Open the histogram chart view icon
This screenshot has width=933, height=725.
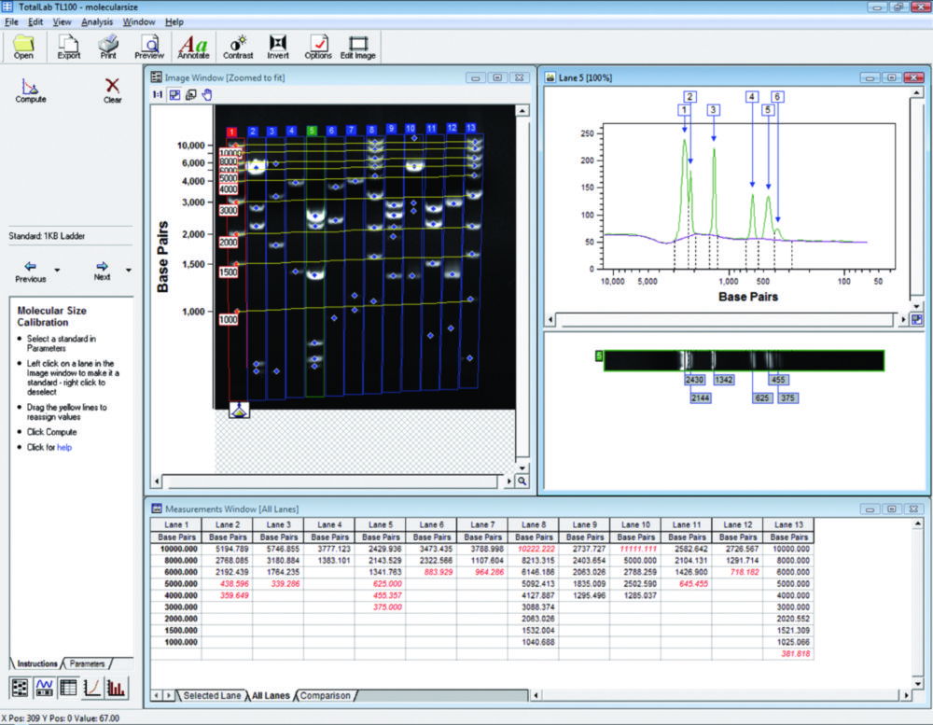click(x=116, y=688)
